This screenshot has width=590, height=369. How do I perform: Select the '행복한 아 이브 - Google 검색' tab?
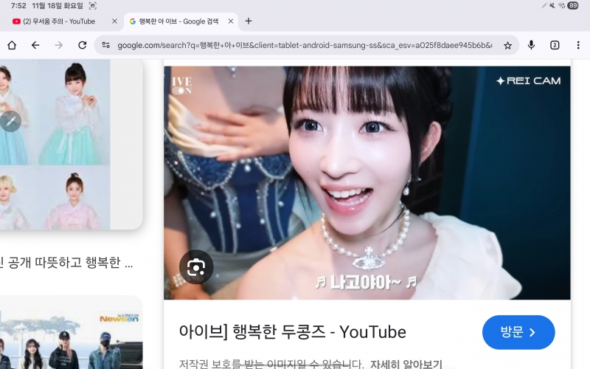pos(176,21)
